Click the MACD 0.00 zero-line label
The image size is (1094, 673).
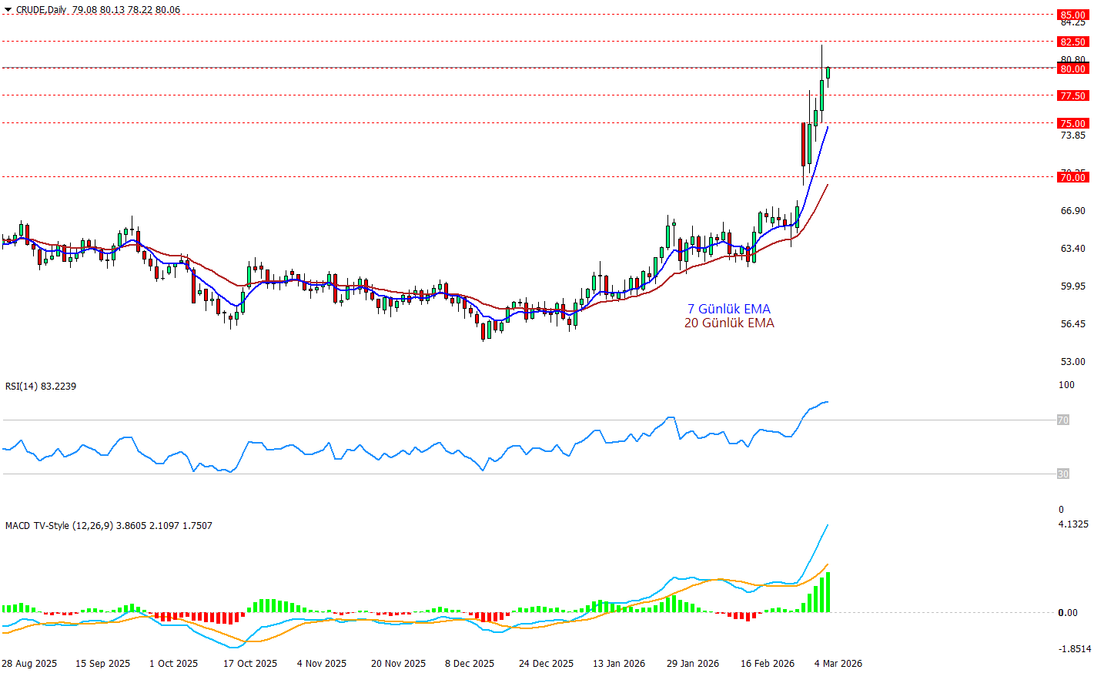[x=1068, y=613]
